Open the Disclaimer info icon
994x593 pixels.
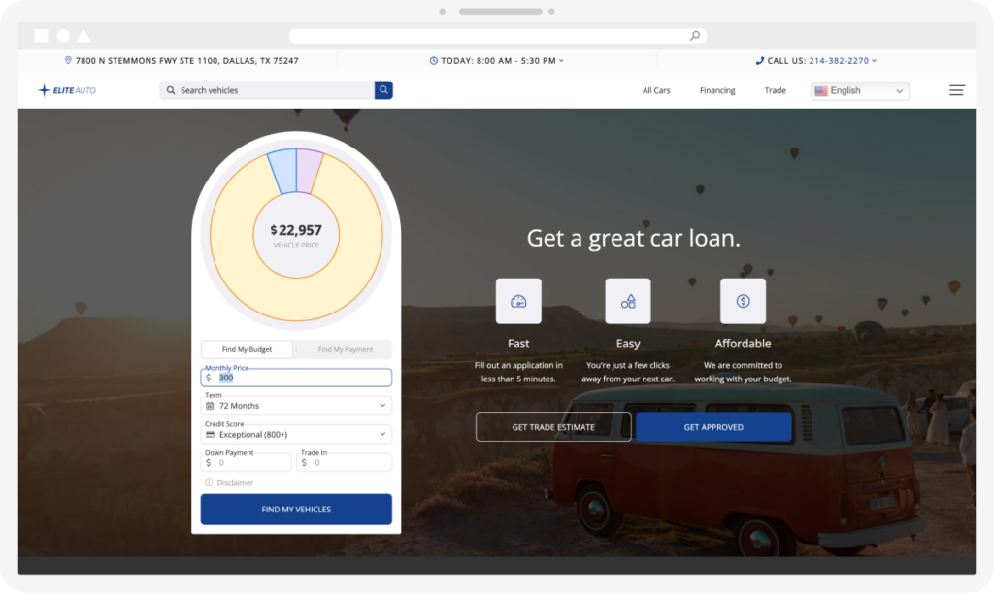point(209,482)
